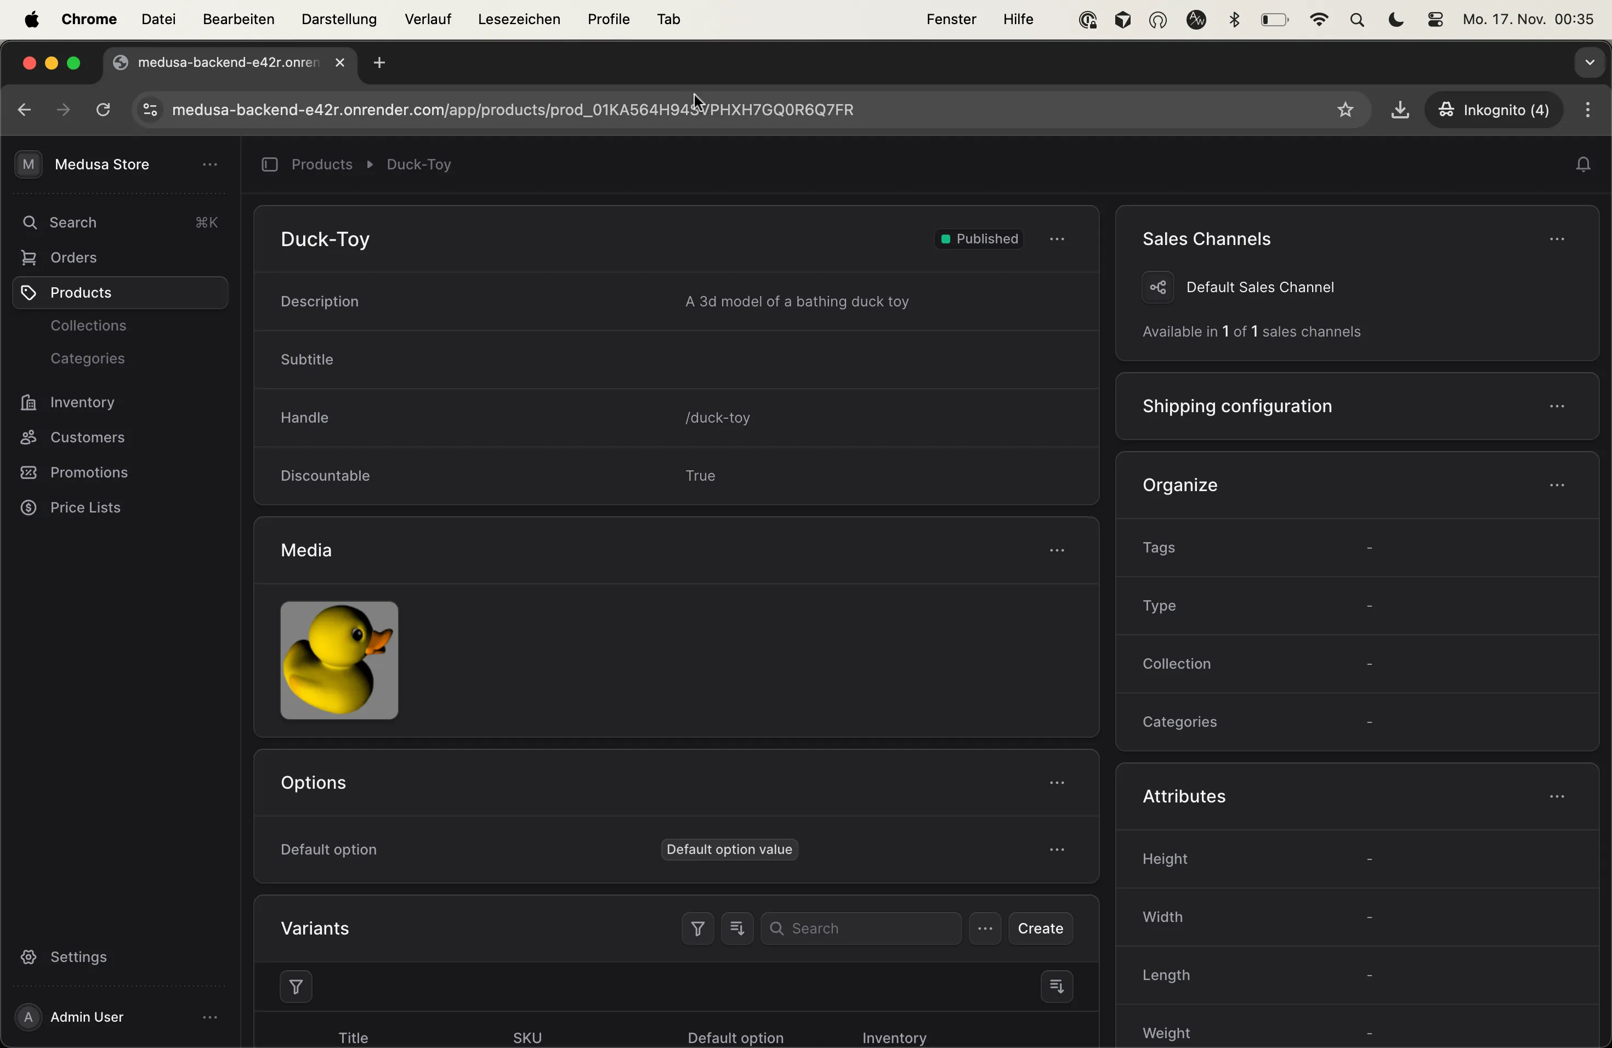
Task: Enable Do Not Disturb via the menu bar moon
Action: pos(1396,19)
